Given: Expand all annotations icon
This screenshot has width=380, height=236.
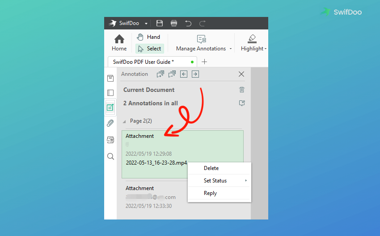Looking at the screenshot, I should click(x=160, y=74).
